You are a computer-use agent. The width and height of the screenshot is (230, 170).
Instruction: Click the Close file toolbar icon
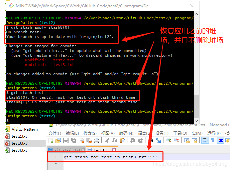tap(81, 140)
